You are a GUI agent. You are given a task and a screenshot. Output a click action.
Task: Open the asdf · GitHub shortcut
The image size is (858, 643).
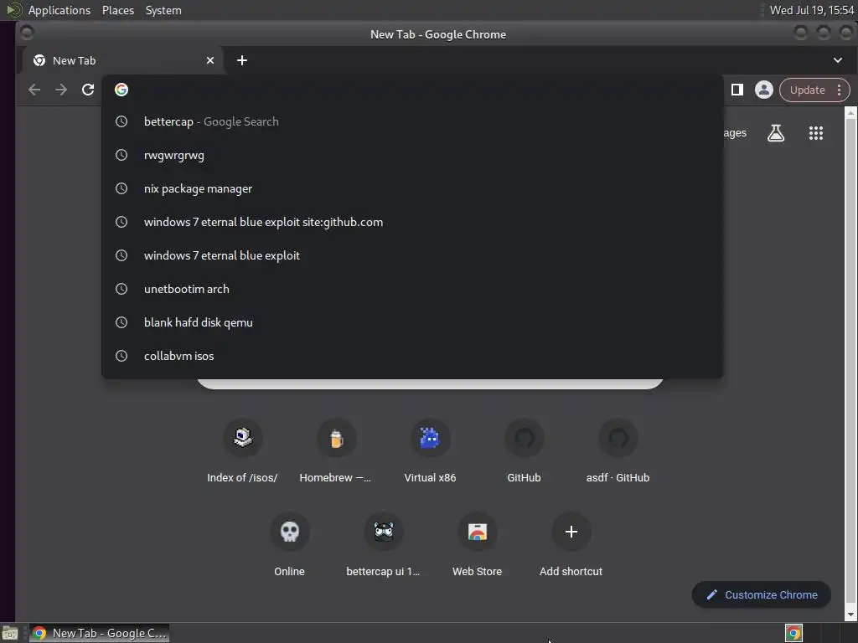tap(618, 451)
